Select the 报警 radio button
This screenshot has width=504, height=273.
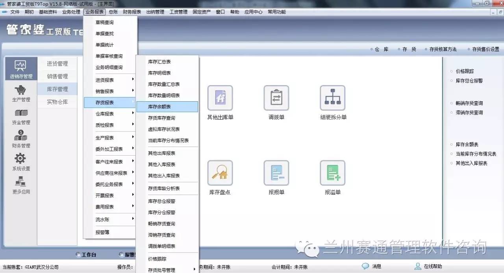(x=121, y=255)
